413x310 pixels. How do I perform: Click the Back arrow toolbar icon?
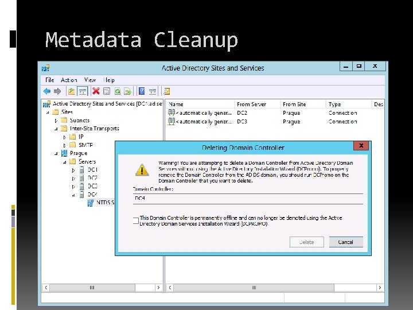point(47,91)
